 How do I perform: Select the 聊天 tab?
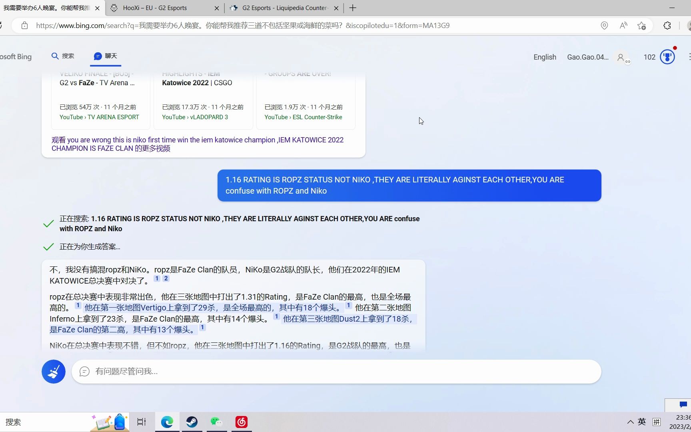pyautogui.click(x=106, y=56)
